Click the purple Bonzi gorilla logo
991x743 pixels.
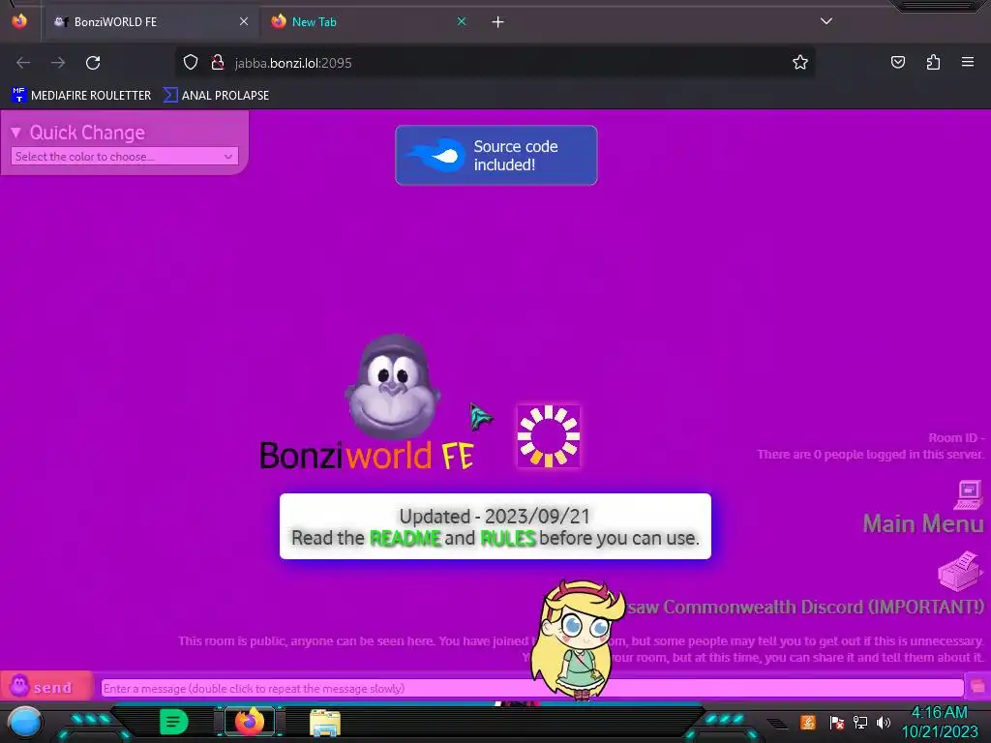pos(393,387)
